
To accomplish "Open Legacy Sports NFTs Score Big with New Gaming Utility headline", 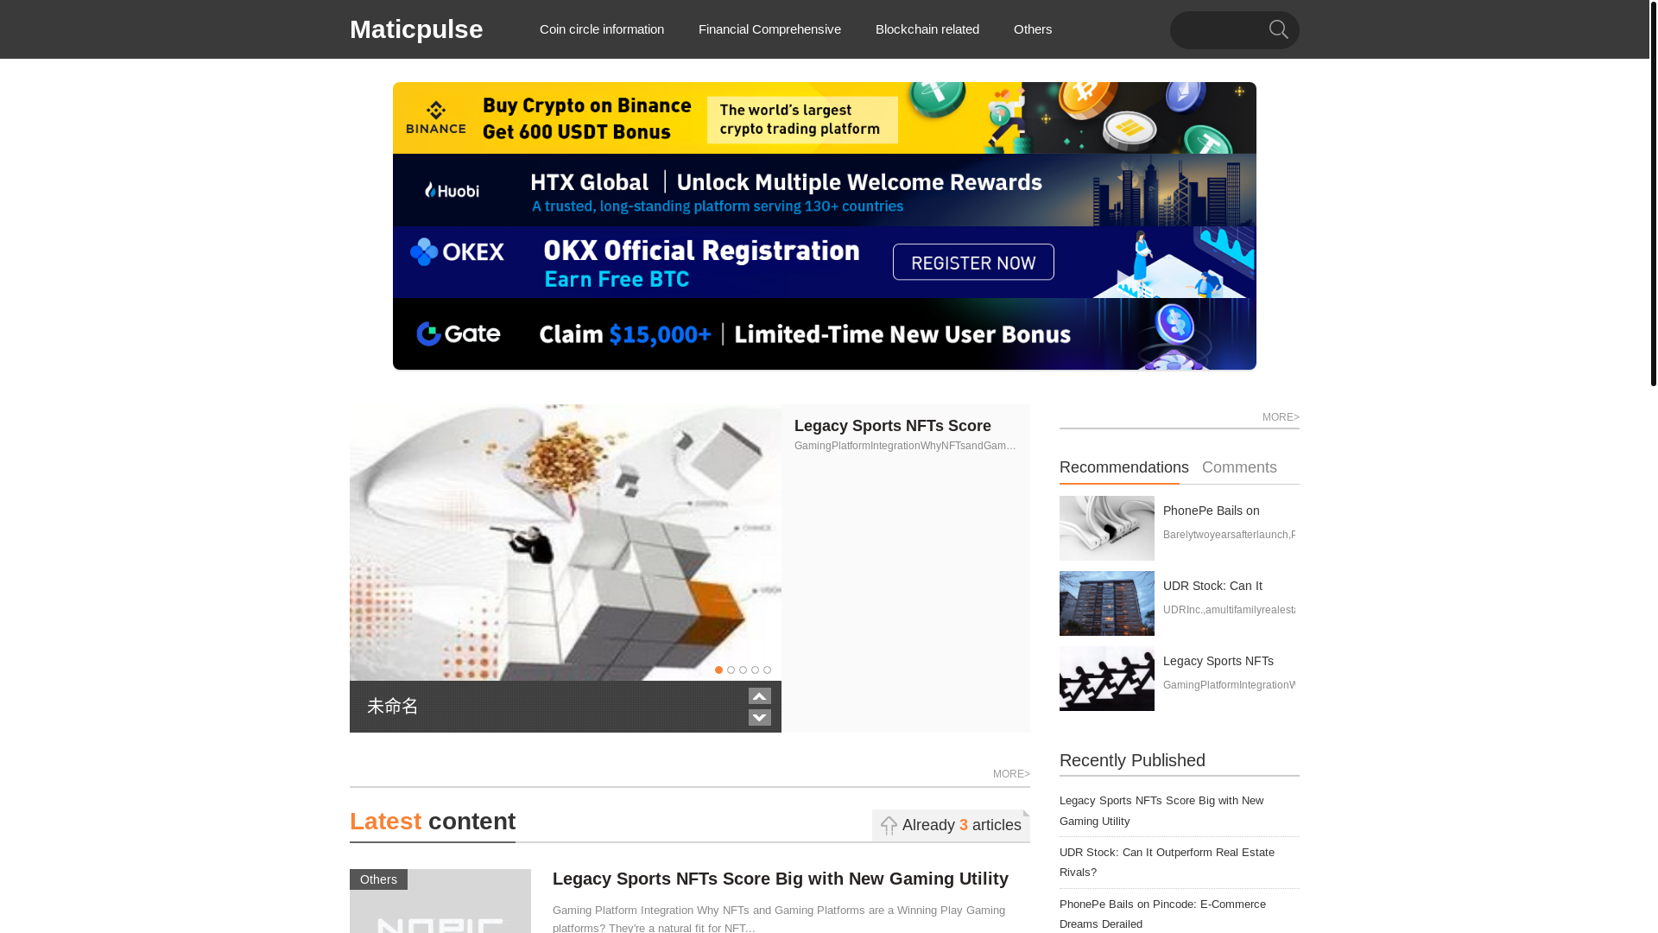I will (x=781, y=879).
